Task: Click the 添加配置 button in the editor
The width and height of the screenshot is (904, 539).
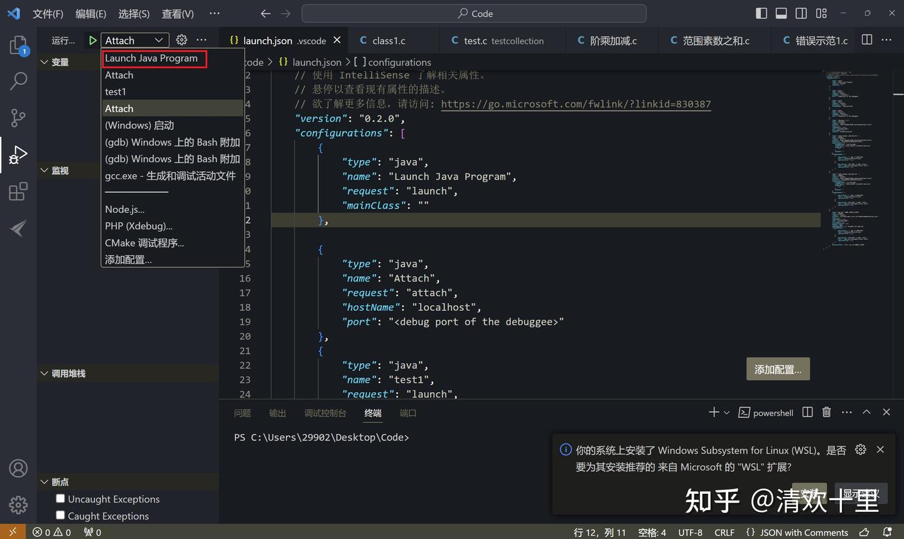Action: pyautogui.click(x=777, y=369)
